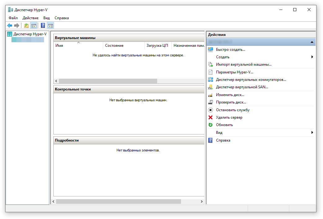Viewport: 323px width, 219px height.
Task: Click the Изменить диск pencil icon
Action: tap(210, 95)
